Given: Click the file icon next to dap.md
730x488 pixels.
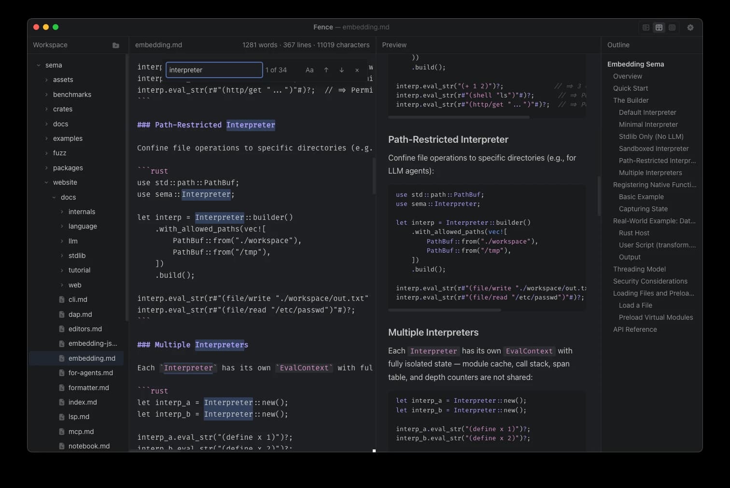Looking at the screenshot, I should tap(62, 314).
